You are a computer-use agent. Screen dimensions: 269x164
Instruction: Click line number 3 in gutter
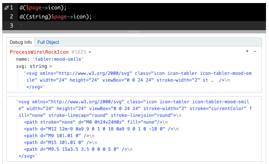[x=12, y=26]
